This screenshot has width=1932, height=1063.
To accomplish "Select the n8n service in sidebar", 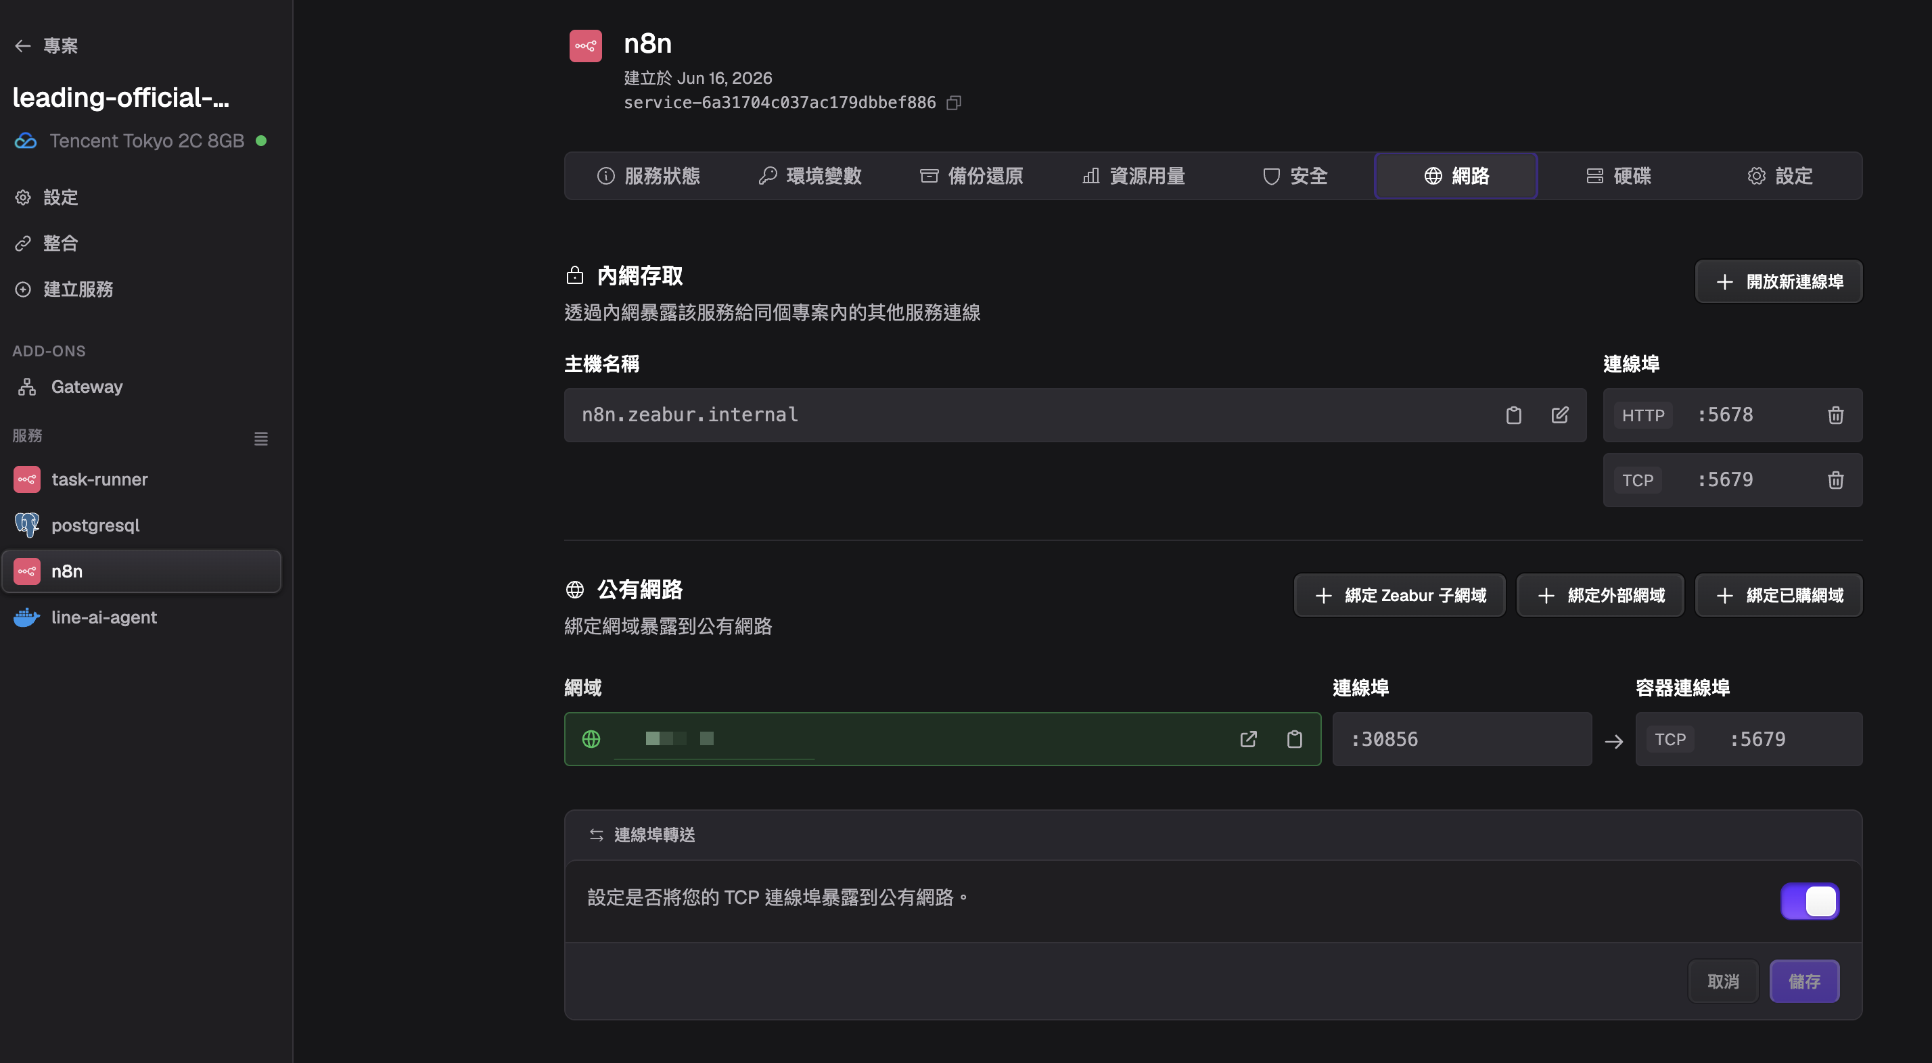I will (x=142, y=571).
